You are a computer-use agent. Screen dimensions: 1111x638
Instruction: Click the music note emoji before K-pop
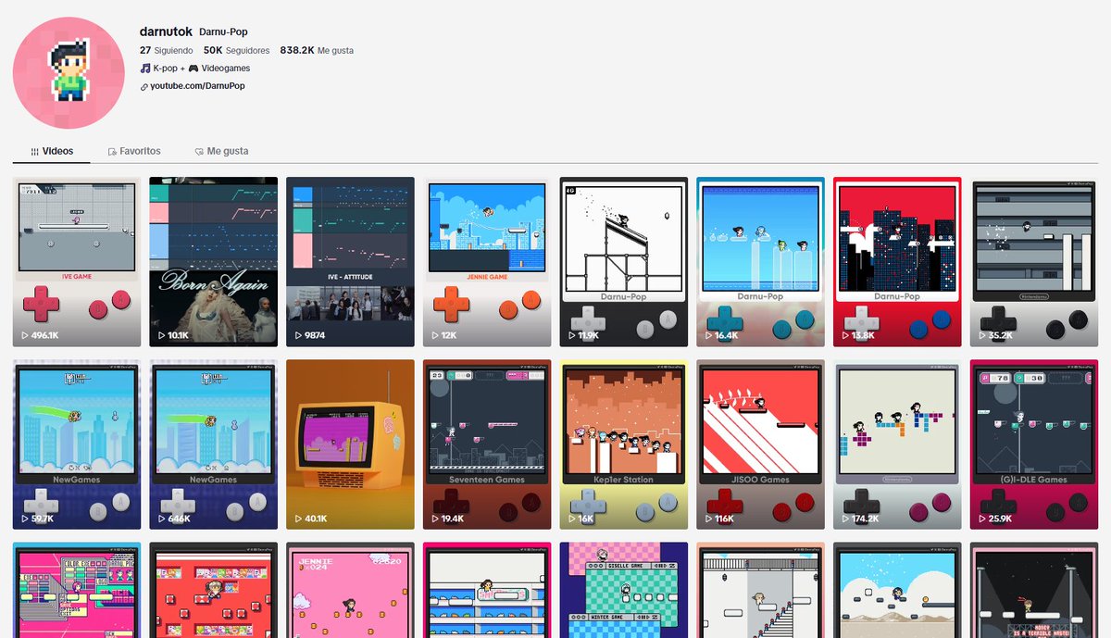point(145,69)
